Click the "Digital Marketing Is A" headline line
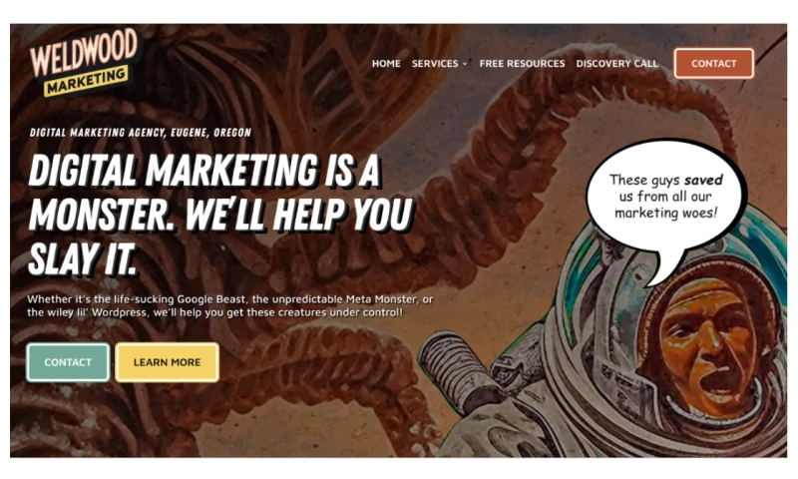 coord(204,171)
